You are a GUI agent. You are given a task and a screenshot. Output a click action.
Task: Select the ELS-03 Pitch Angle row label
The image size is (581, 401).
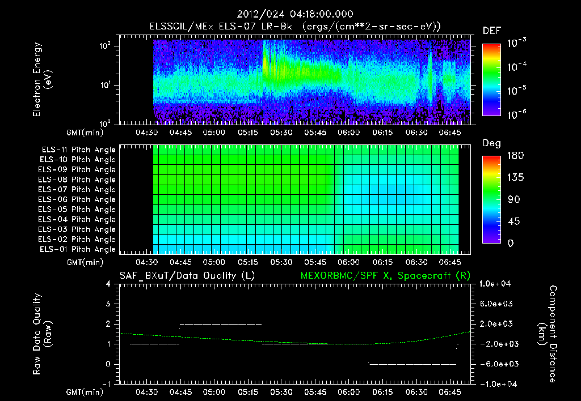(77, 229)
